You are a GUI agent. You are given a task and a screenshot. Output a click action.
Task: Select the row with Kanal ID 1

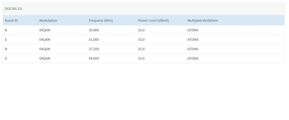click(x=6, y=40)
